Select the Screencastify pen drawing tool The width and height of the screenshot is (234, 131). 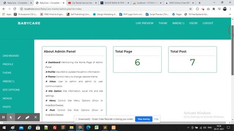pos(19,117)
